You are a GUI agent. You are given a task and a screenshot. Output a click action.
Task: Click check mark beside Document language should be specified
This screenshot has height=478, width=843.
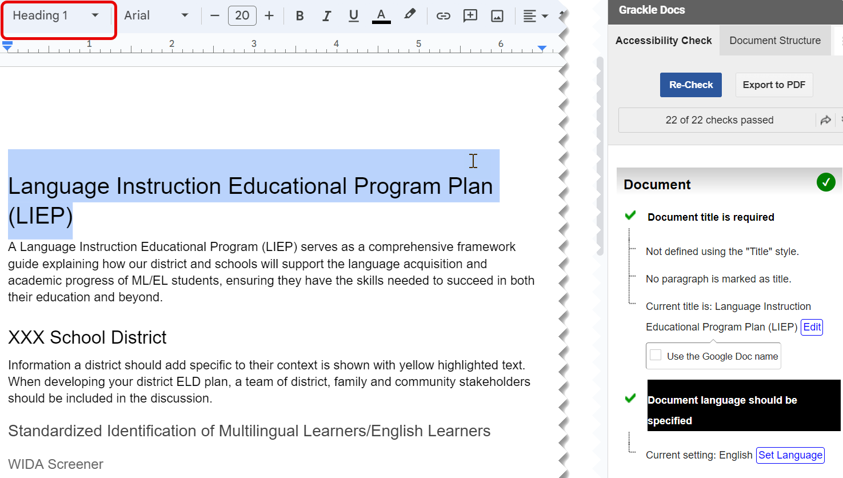[x=630, y=398]
